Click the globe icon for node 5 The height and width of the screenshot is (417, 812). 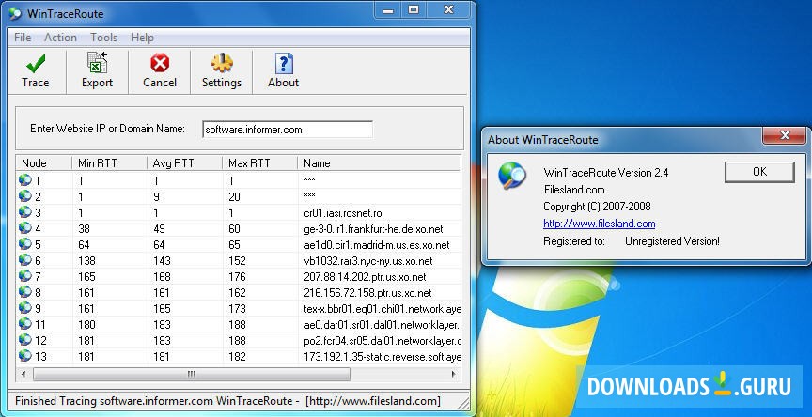(24, 244)
